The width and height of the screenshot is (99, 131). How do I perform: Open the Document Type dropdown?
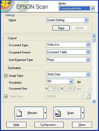tap(68, 45)
